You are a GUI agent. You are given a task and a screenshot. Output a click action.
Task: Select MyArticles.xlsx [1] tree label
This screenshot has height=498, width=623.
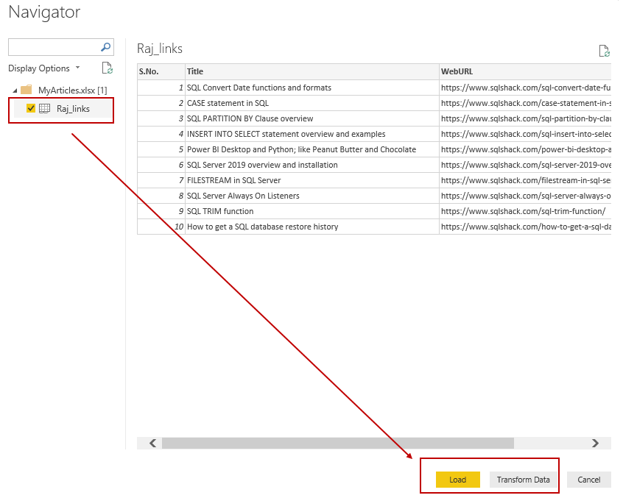(73, 90)
